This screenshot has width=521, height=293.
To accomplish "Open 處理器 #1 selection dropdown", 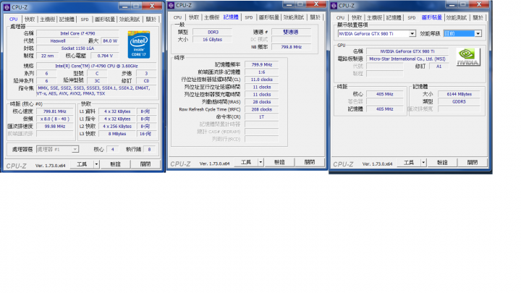I will [75, 150].
